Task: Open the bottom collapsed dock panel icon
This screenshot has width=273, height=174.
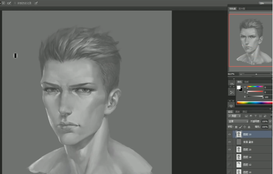Action: [x=231, y=106]
